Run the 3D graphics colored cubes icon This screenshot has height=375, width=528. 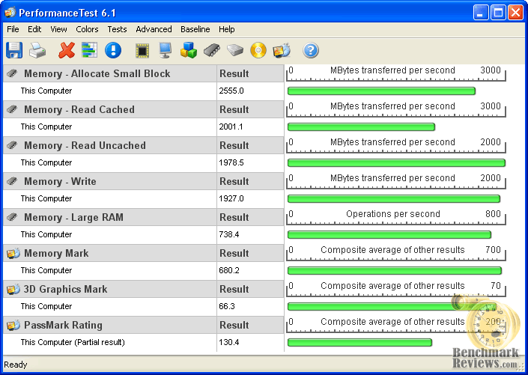click(x=188, y=50)
